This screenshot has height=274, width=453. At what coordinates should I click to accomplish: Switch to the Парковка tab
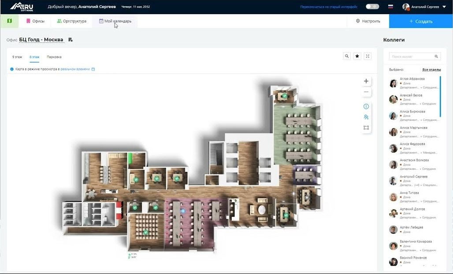pos(54,57)
